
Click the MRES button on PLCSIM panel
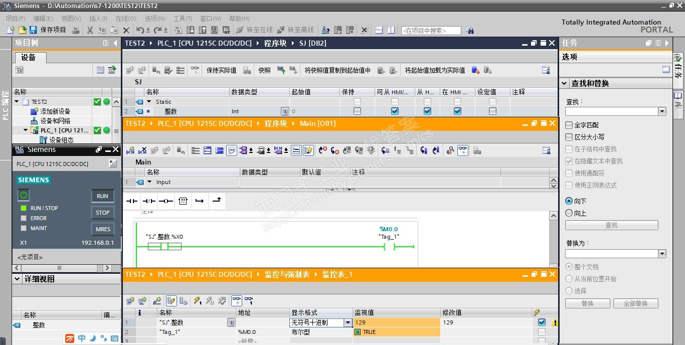point(103,229)
